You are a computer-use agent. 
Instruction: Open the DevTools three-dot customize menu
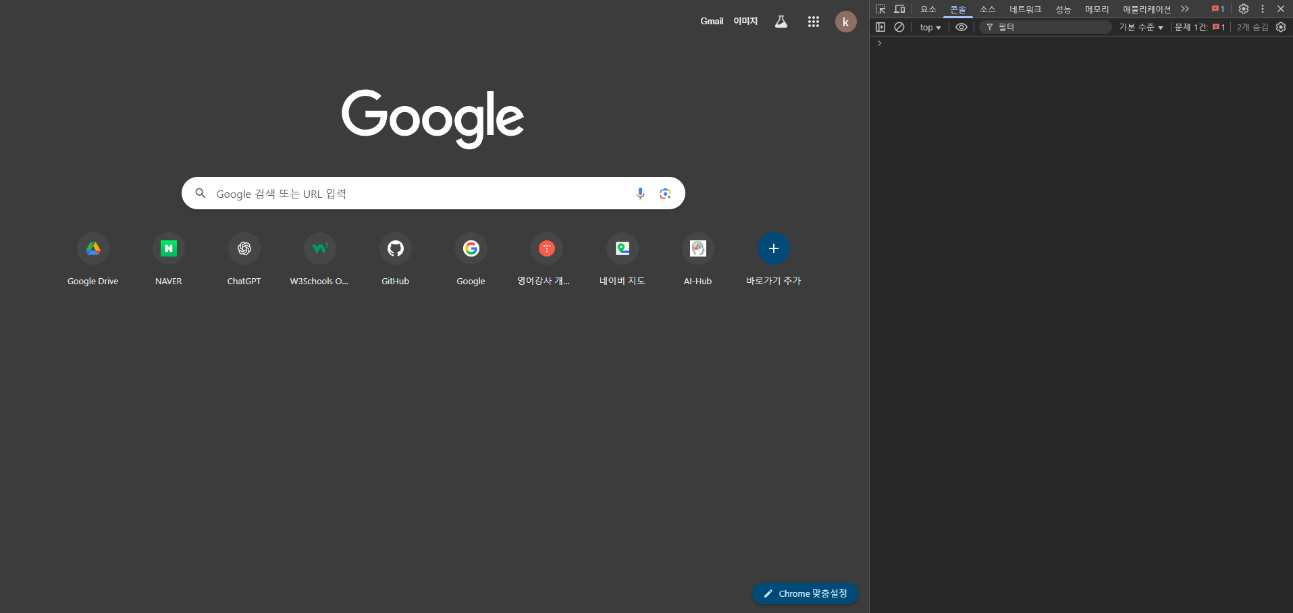coord(1263,9)
